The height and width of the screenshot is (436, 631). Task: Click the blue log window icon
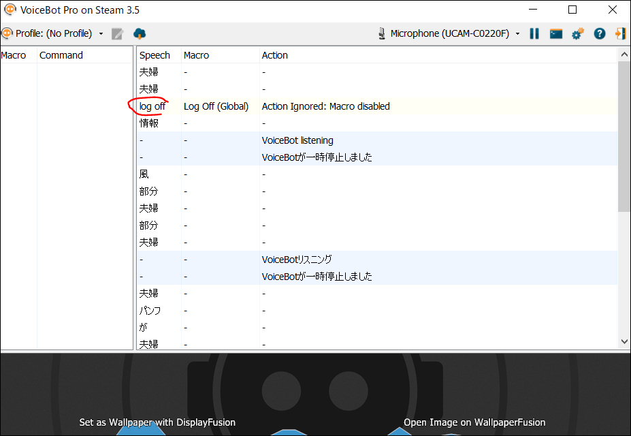tap(556, 34)
